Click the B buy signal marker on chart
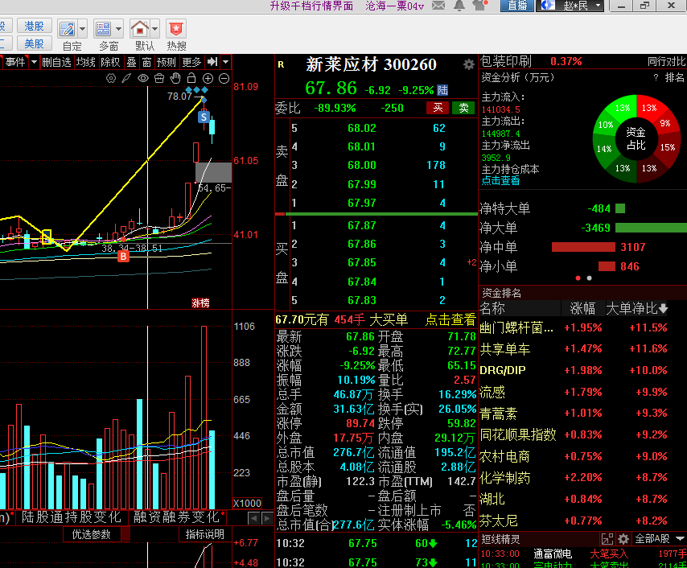 [x=124, y=257]
